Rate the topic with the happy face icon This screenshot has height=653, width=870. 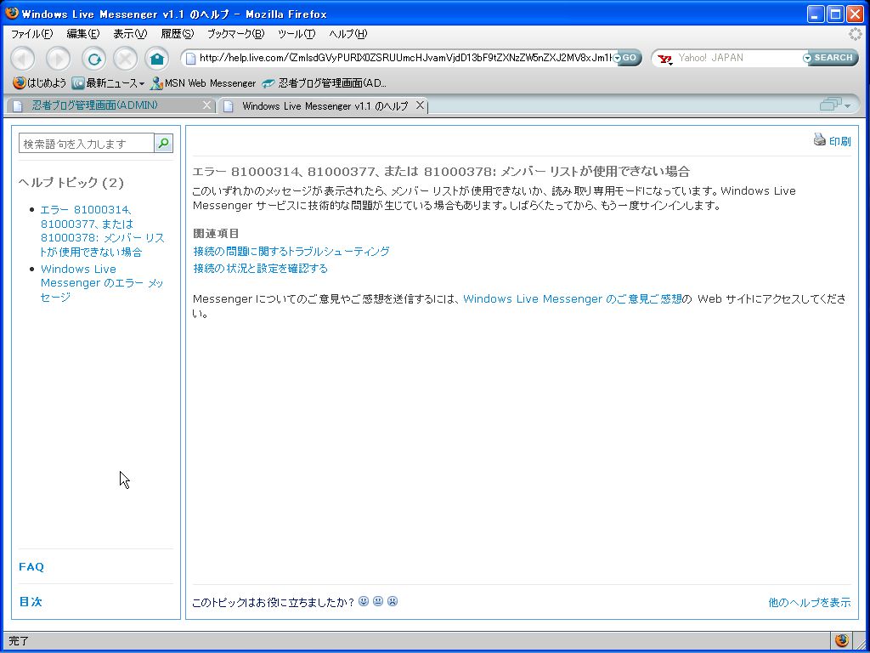click(364, 601)
